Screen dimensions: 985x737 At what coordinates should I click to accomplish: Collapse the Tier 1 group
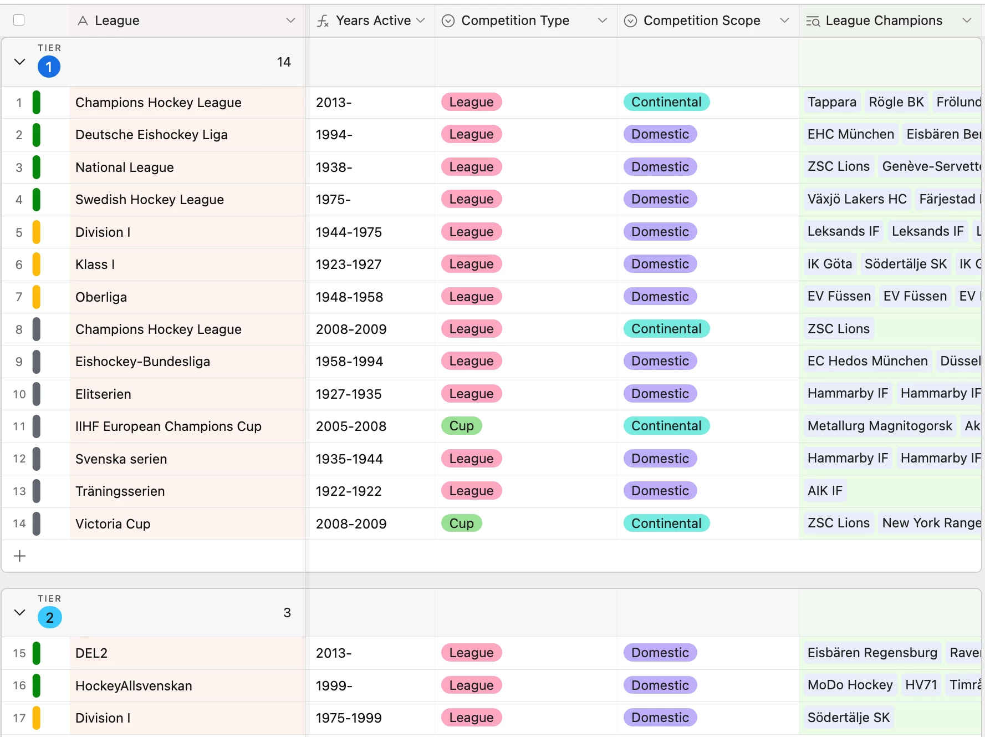pos(19,62)
